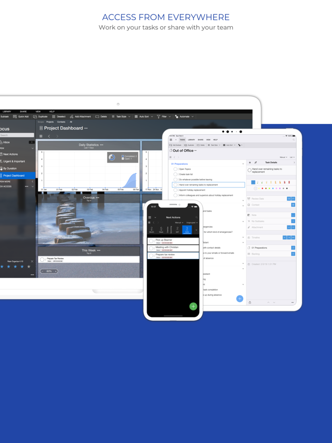This screenshot has height=443, width=332.
Task: Open Next Actions in the sidebar
Action: tap(10, 154)
